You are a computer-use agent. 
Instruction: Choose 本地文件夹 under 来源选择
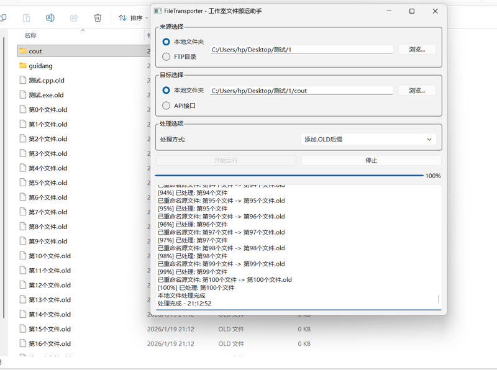[x=166, y=42]
